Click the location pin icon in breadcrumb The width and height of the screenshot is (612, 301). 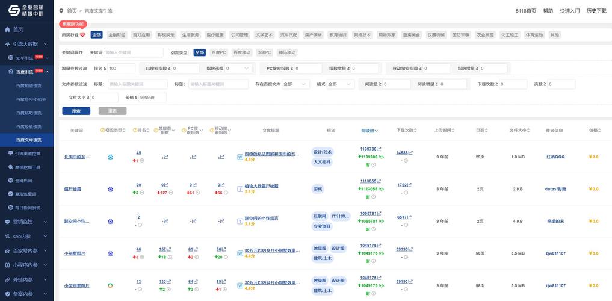61,11
